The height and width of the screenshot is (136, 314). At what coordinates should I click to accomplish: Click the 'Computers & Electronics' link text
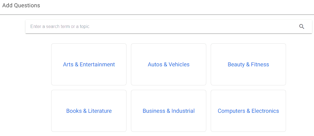pyautogui.click(x=248, y=111)
